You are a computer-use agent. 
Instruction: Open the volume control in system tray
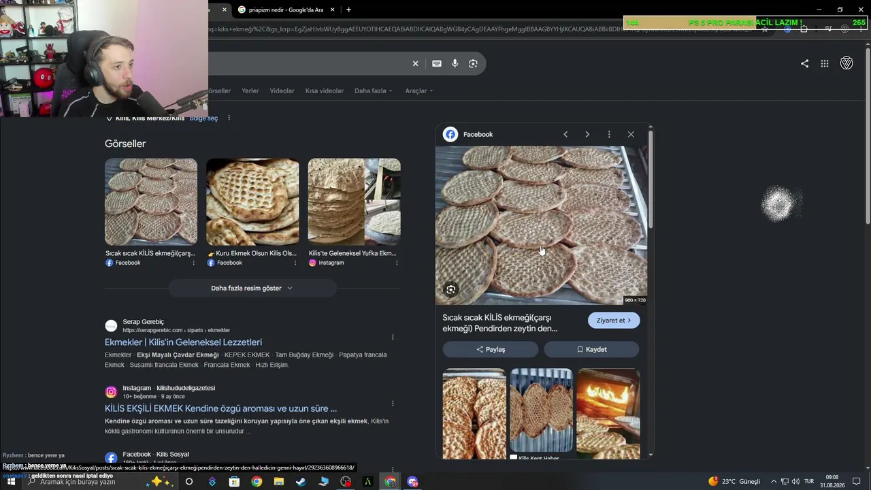pyautogui.click(x=795, y=482)
